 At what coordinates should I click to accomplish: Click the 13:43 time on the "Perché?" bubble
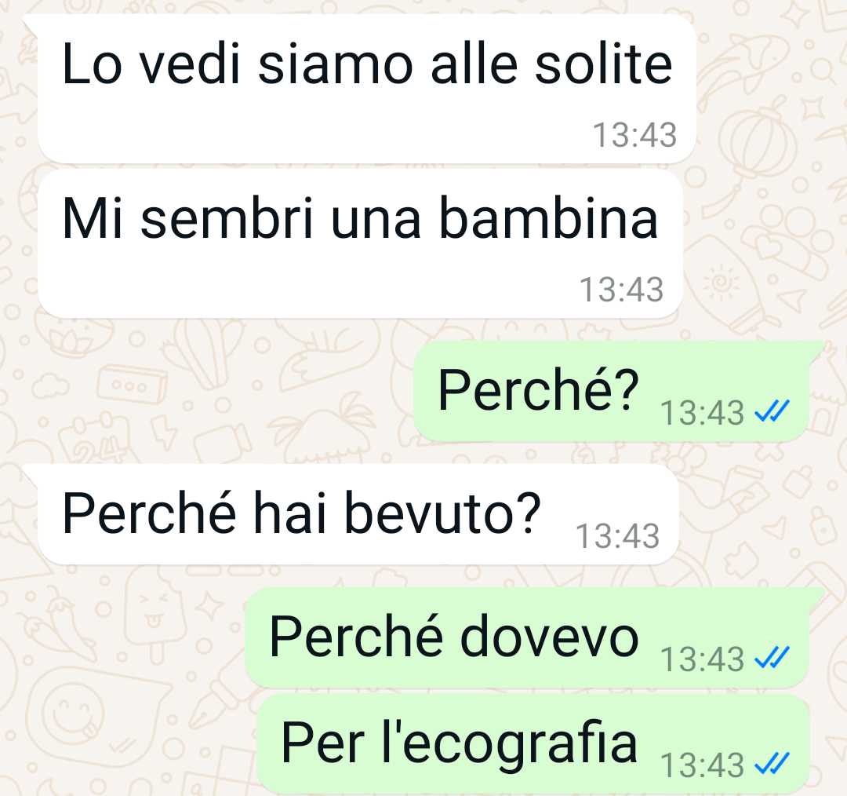702,413
